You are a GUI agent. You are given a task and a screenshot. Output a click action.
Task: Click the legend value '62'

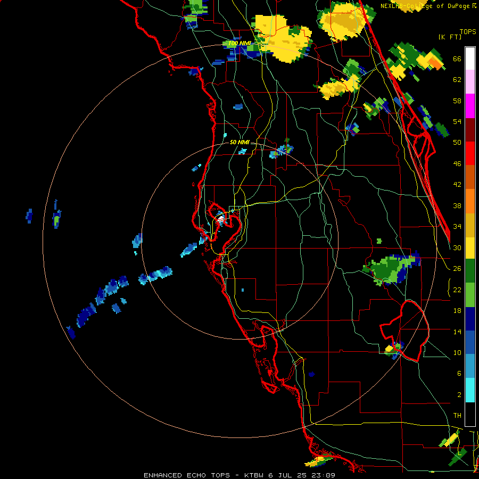457,80
